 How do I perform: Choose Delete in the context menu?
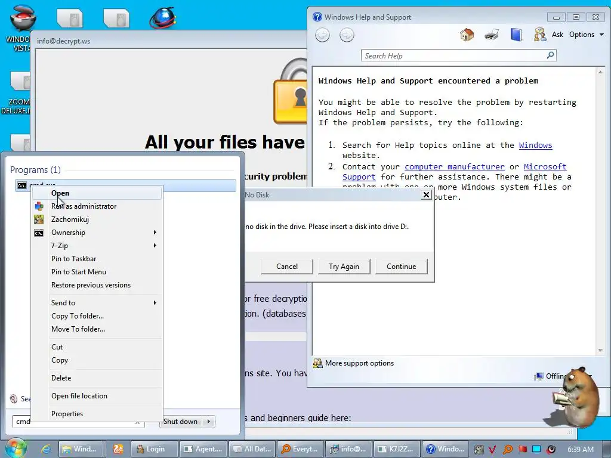(x=97, y=377)
